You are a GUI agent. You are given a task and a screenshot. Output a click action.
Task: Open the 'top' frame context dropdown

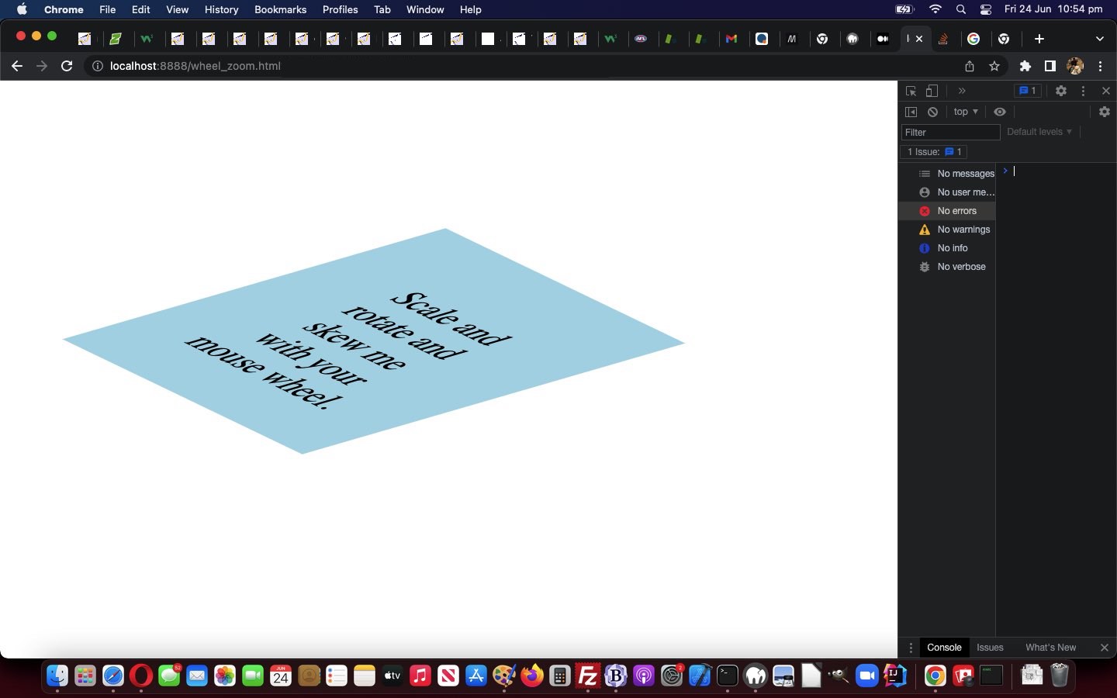pyautogui.click(x=965, y=112)
